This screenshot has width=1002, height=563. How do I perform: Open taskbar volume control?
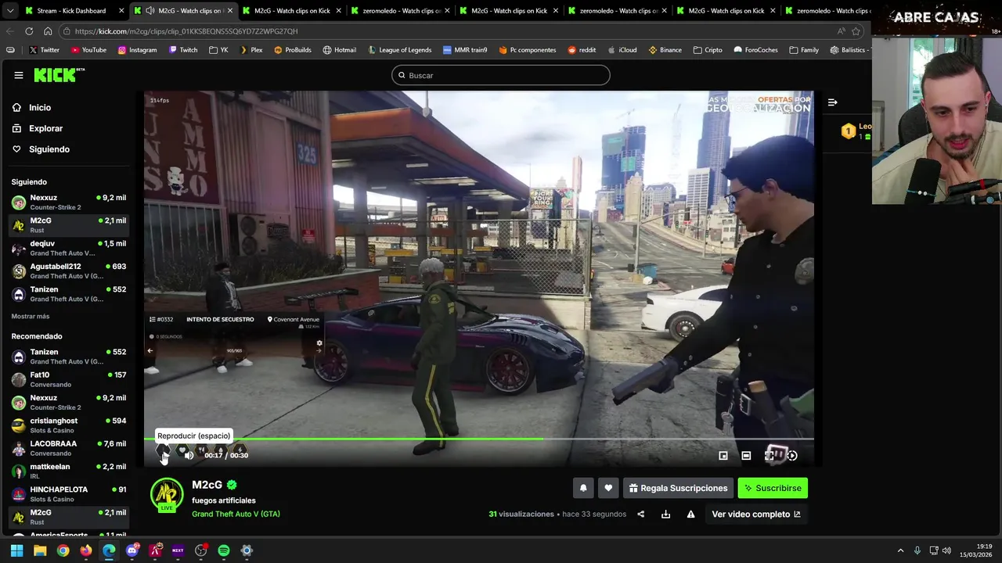pyautogui.click(x=946, y=550)
